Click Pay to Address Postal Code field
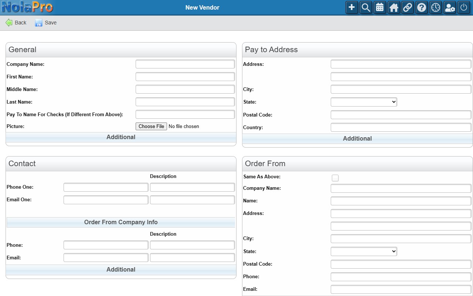Image resolution: width=473 pixels, height=296 pixels. point(401,115)
